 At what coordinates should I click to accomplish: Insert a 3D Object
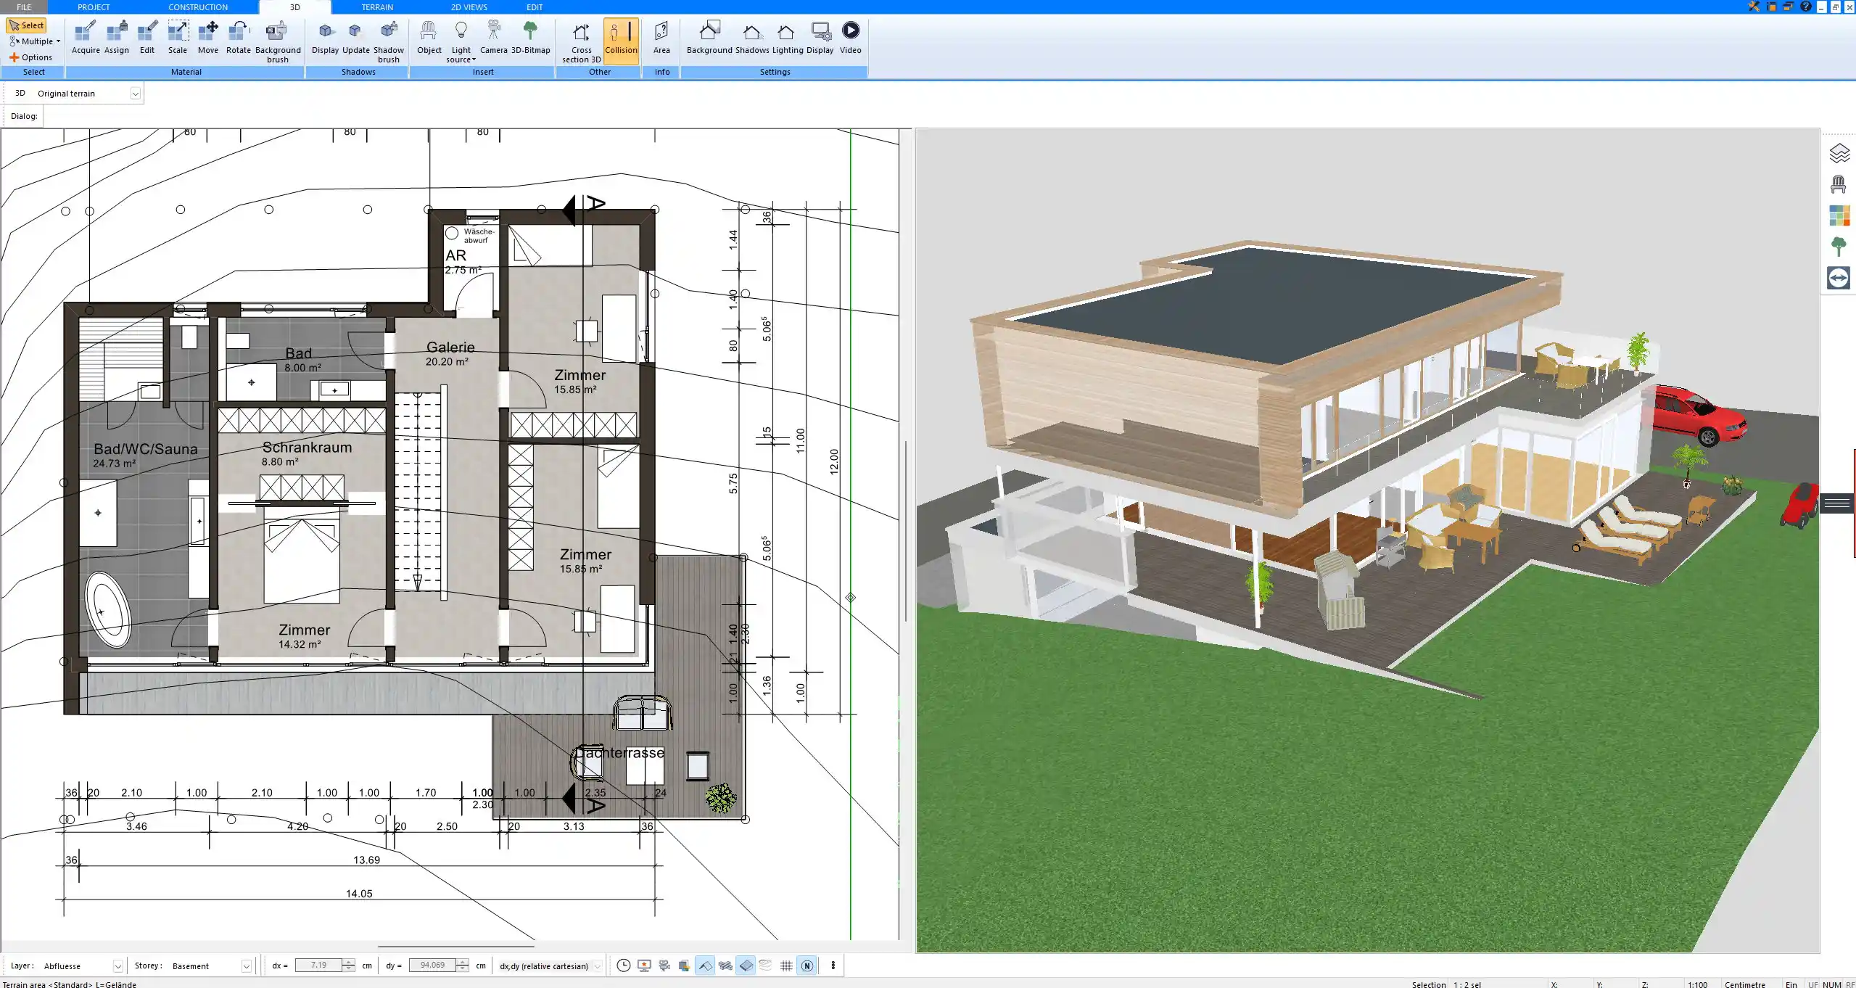[x=429, y=38]
